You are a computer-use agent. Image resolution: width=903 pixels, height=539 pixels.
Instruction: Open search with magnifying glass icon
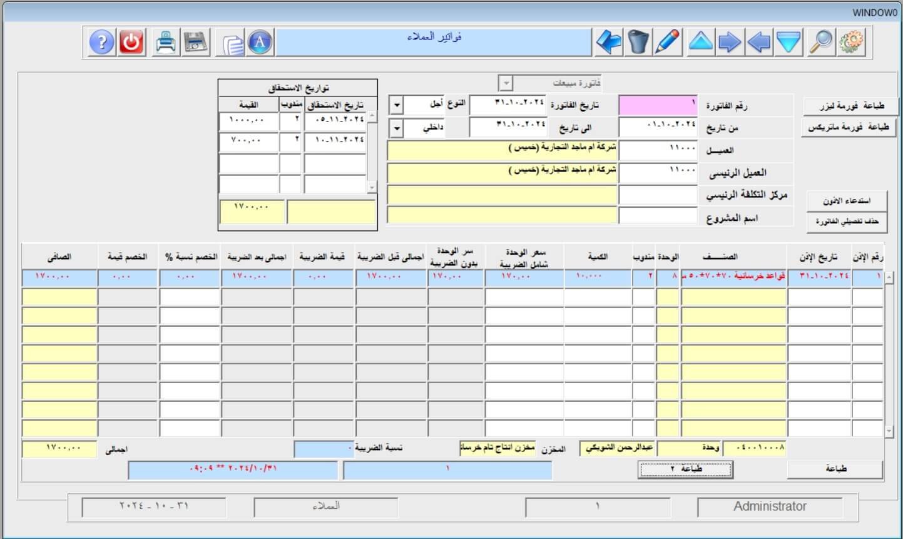pos(820,43)
